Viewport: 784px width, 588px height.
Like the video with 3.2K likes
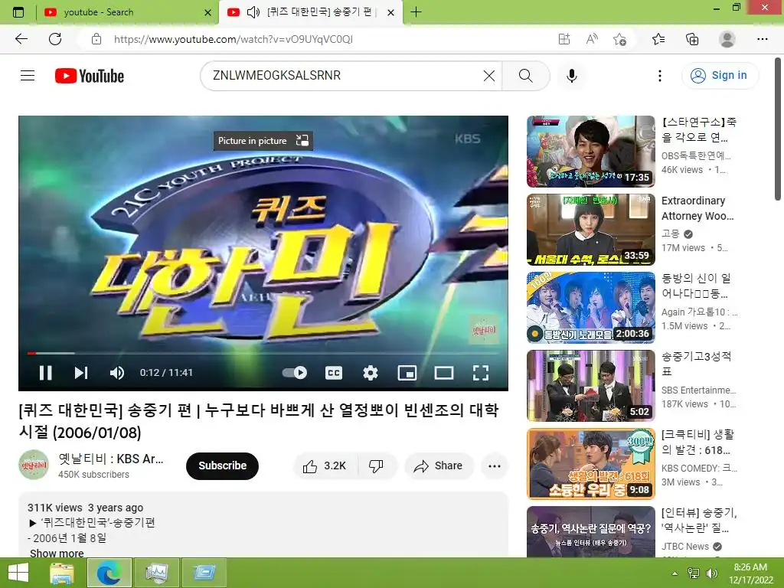pyautogui.click(x=325, y=466)
